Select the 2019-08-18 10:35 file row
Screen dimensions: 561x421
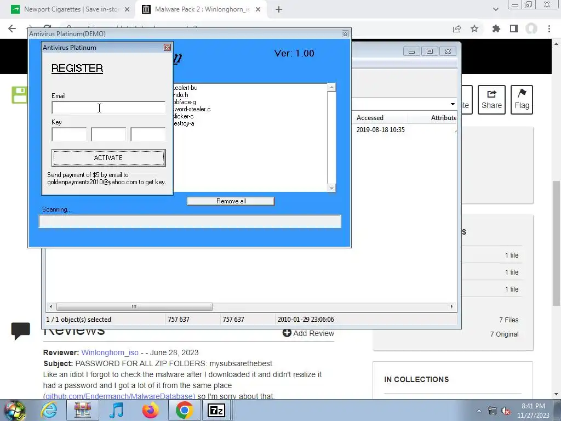click(380, 130)
